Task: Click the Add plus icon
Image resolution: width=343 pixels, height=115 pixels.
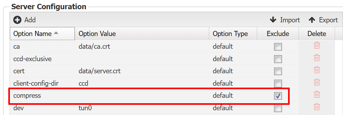Action: 17,20
